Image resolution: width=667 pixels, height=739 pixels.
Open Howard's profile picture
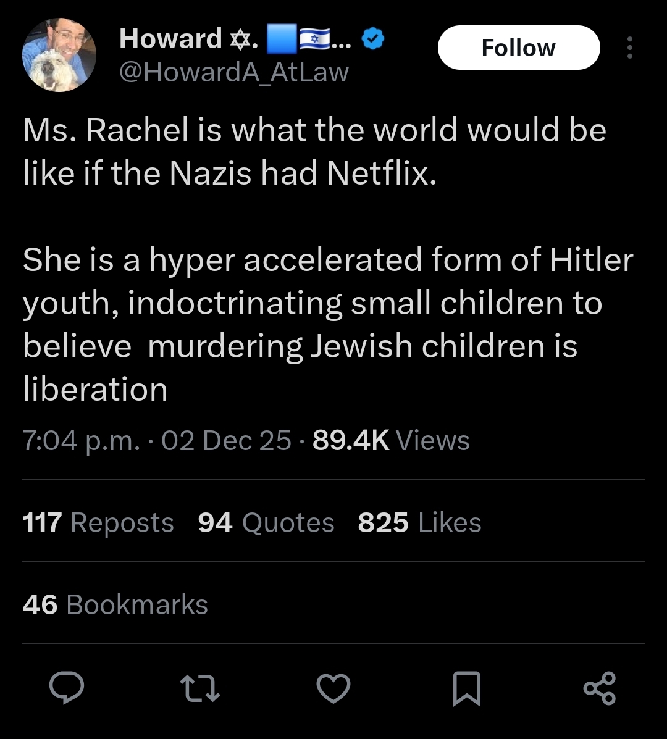59,55
